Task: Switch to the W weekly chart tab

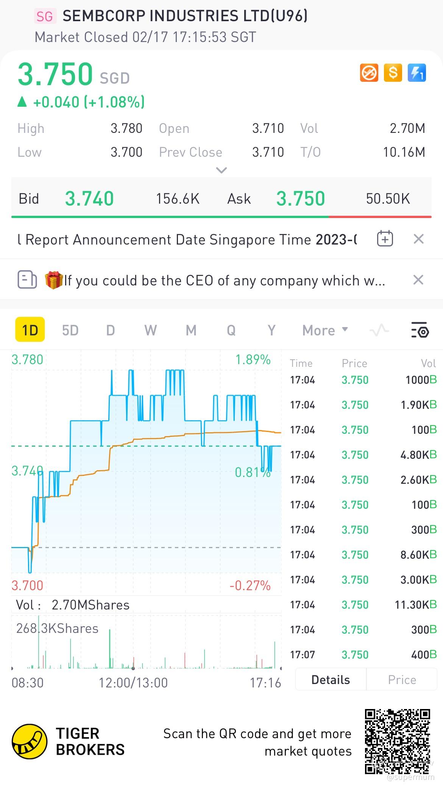Action: click(x=150, y=330)
